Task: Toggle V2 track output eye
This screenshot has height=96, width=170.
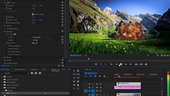Action: click(101, 87)
